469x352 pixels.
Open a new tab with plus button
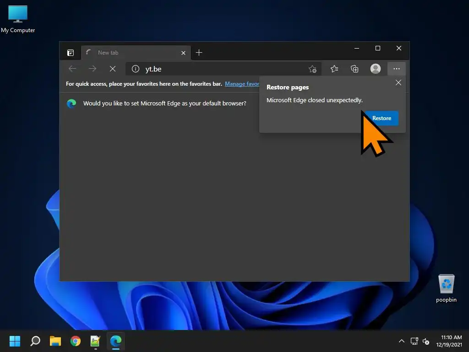[199, 53]
